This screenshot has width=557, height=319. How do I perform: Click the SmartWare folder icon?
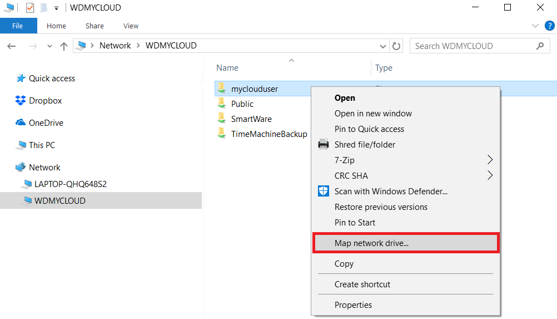pos(222,119)
